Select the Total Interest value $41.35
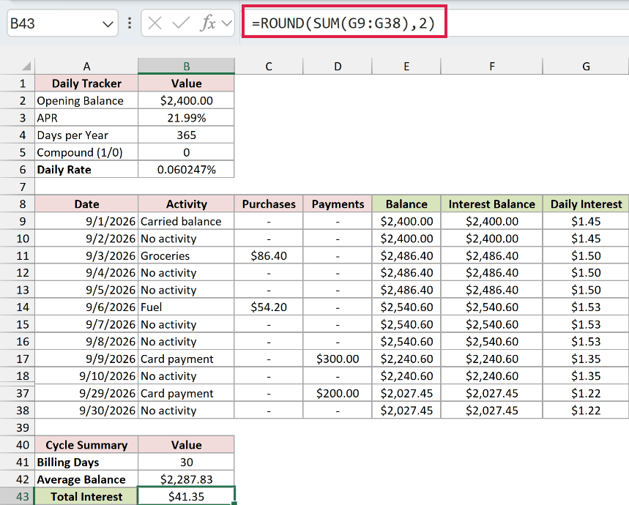This screenshot has width=629, height=505. tap(186, 496)
